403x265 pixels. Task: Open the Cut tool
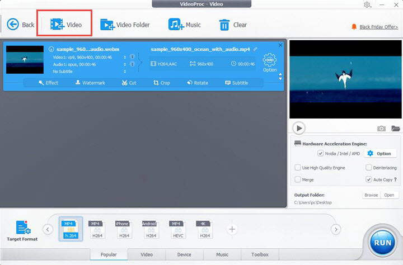pos(129,83)
